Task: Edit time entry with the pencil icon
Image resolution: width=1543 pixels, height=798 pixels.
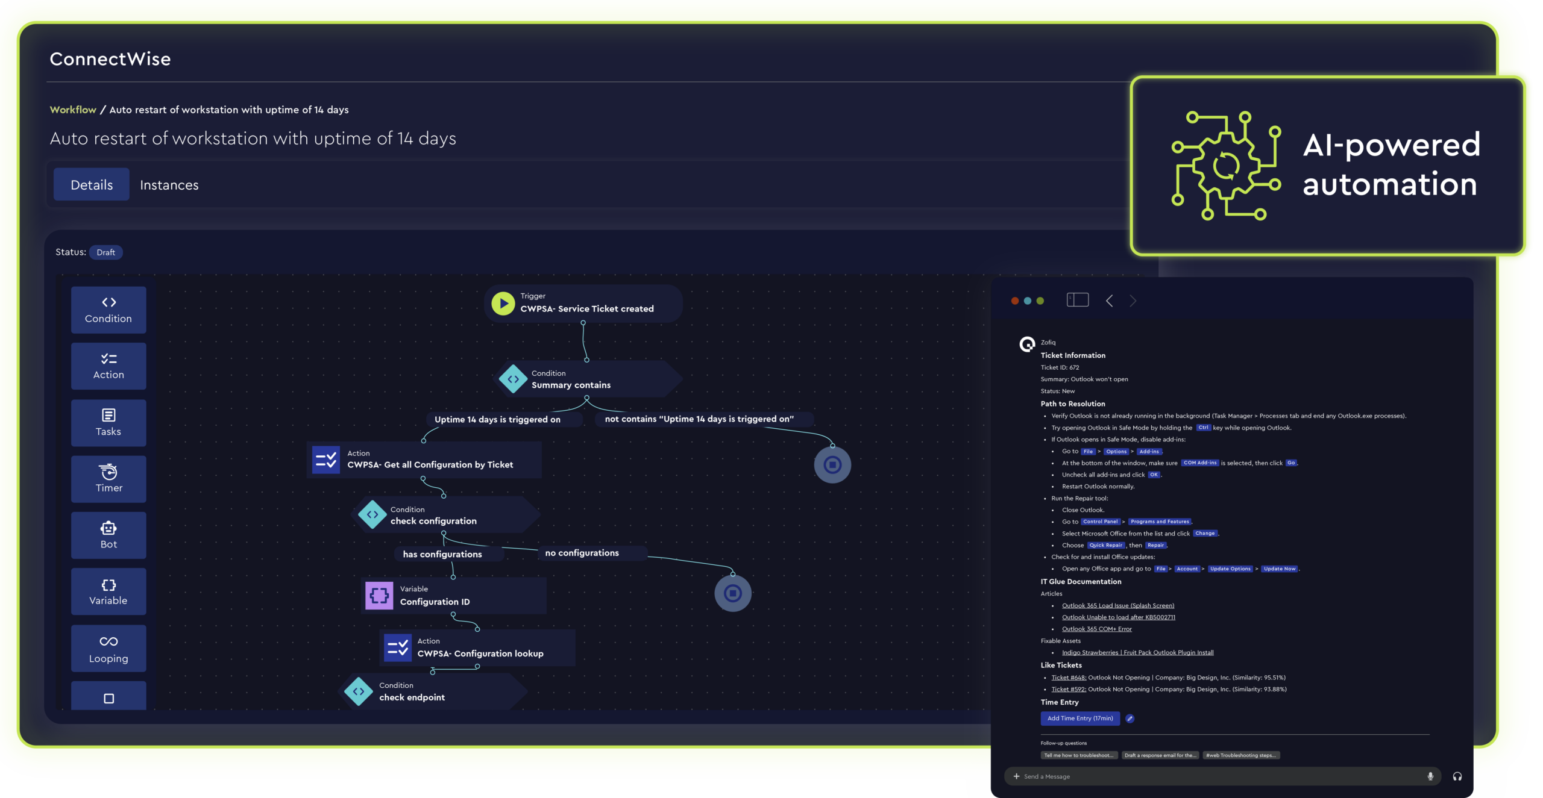Action: pos(1130,719)
